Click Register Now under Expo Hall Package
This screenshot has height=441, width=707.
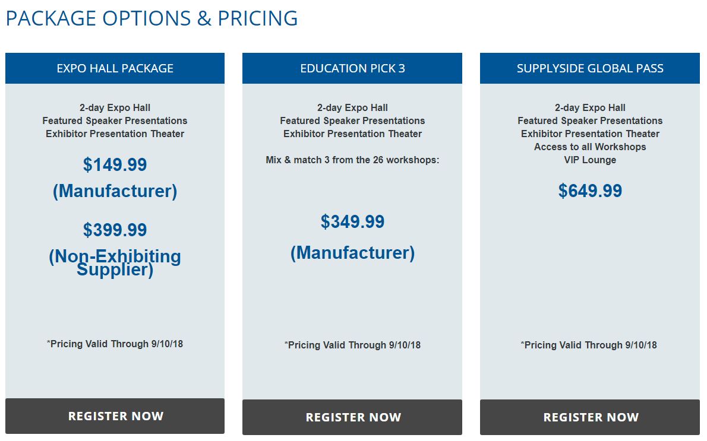tap(115, 415)
